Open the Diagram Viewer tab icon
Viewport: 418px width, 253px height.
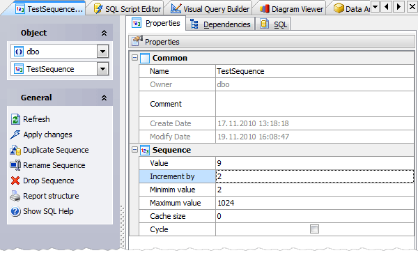(265, 9)
